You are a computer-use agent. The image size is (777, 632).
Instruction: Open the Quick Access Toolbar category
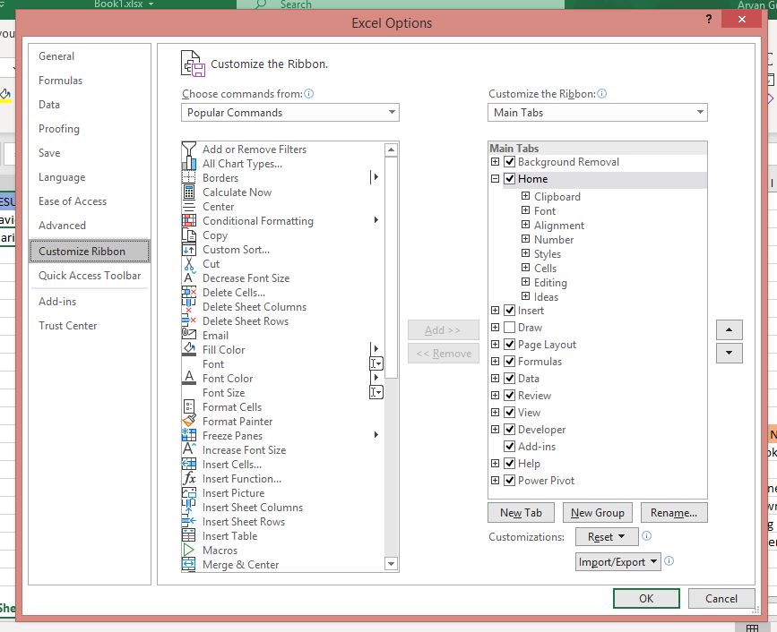click(90, 276)
